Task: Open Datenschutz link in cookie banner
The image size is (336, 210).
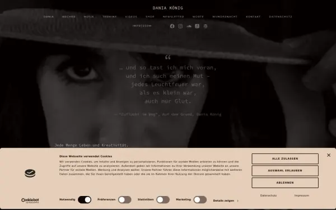Action: pos(268,195)
